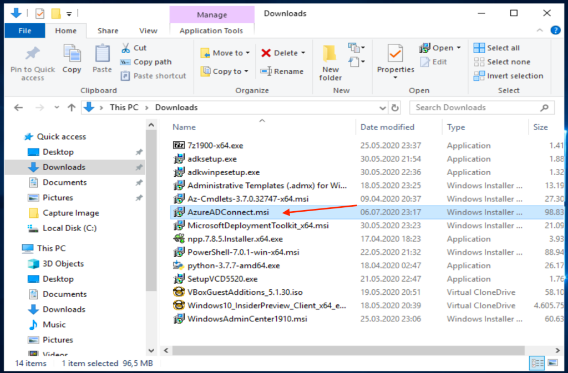The width and height of the screenshot is (568, 373).
Task: Open the Easy access dropdown
Action: point(357,62)
